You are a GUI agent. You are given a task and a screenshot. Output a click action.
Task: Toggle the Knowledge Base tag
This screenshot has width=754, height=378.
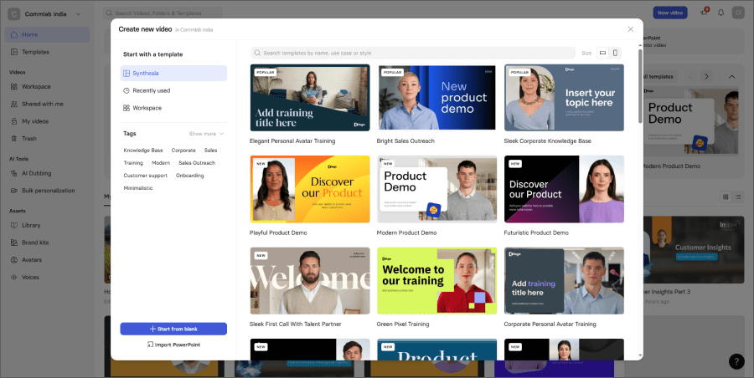pos(142,151)
